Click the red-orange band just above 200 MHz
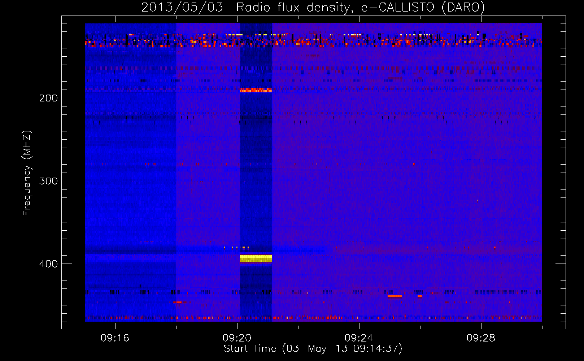Viewport: 584px width, 361px height. click(x=256, y=90)
